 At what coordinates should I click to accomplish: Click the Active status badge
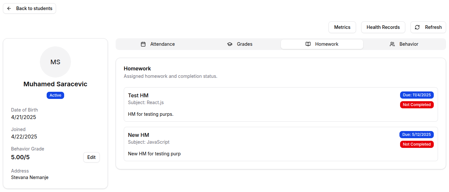pyautogui.click(x=55, y=95)
